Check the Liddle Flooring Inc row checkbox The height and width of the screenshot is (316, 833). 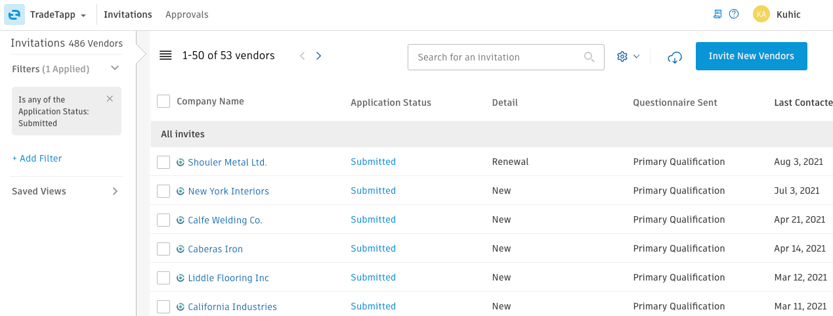(163, 278)
